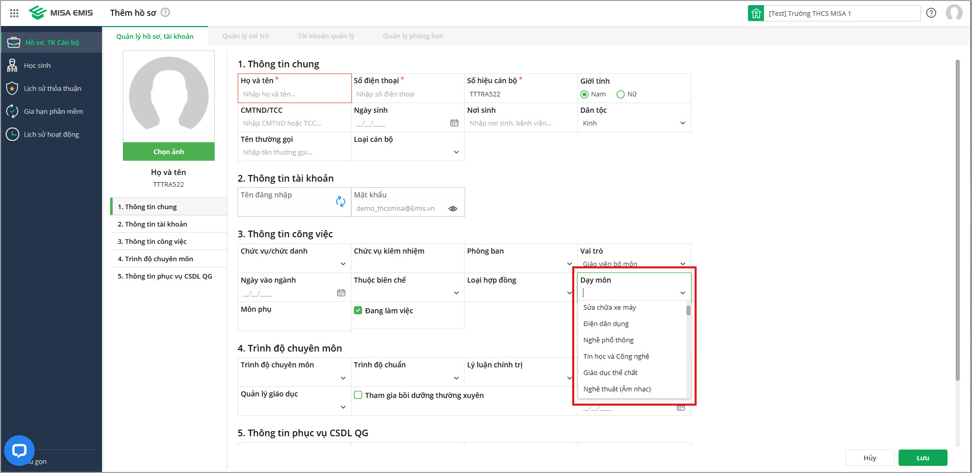
Task: Uncheck the Đang làm việc checkbox
Action: 358,310
